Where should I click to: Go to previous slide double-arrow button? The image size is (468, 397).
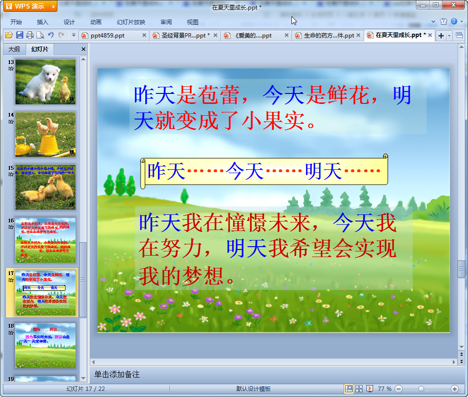(461, 354)
